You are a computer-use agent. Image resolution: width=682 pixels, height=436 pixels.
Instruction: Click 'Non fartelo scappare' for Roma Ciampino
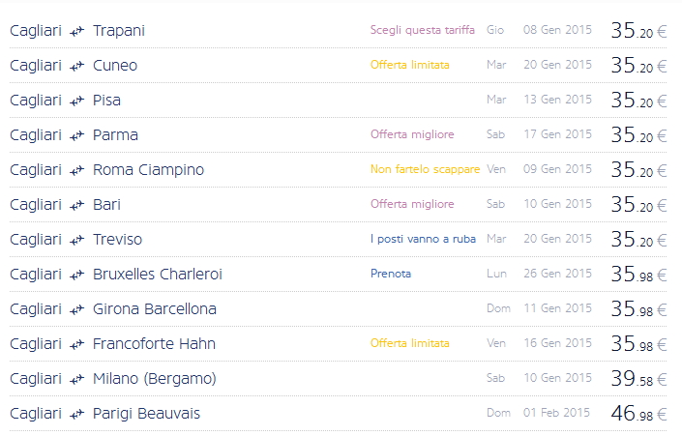(425, 169)
